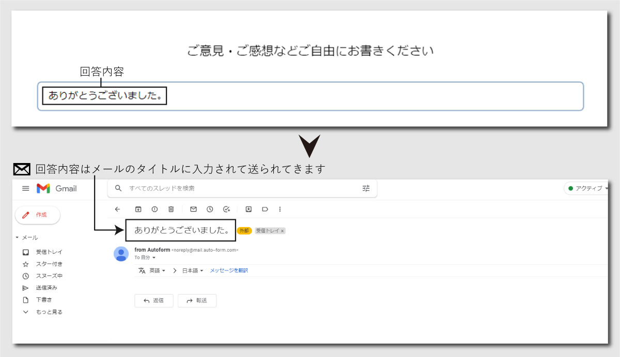Open search filter options icon

click(x=366, y=188)
